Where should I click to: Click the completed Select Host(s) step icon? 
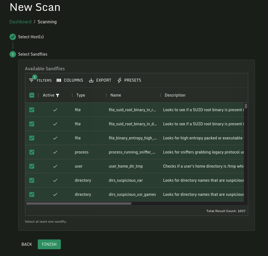(13, 37)
